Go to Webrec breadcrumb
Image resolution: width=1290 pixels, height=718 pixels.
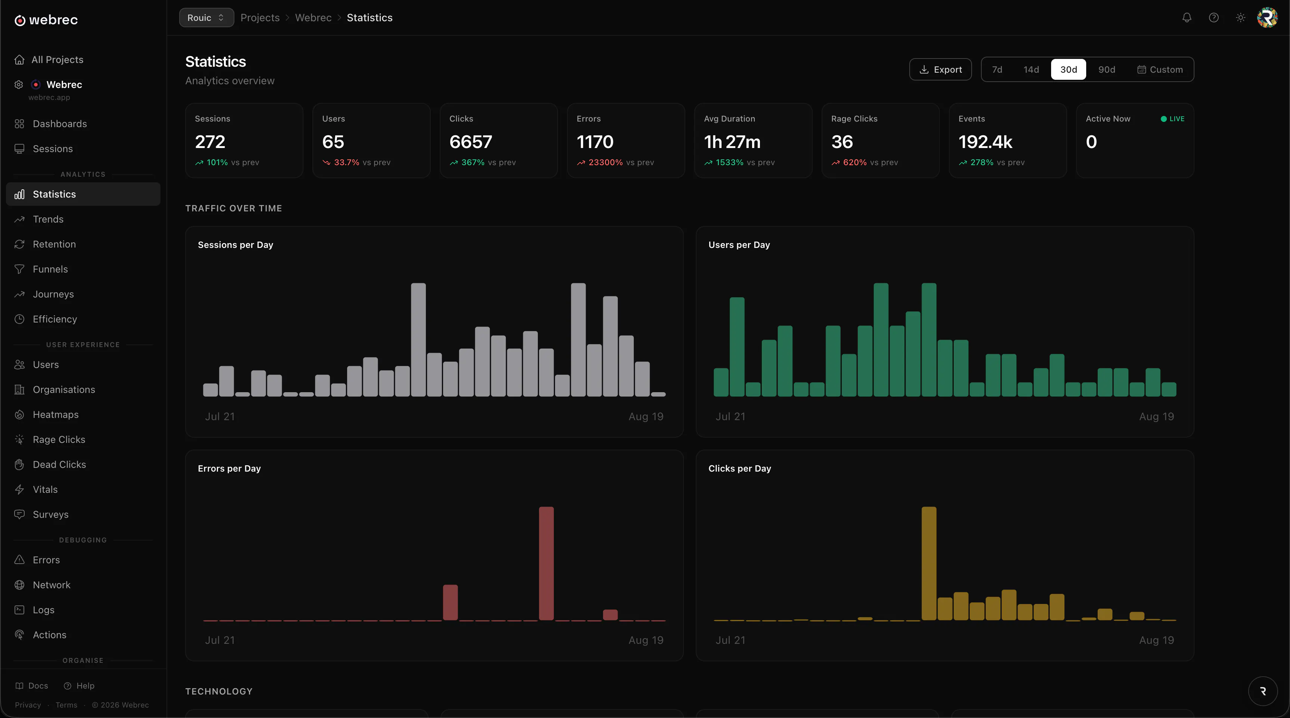tap(313, 18)
